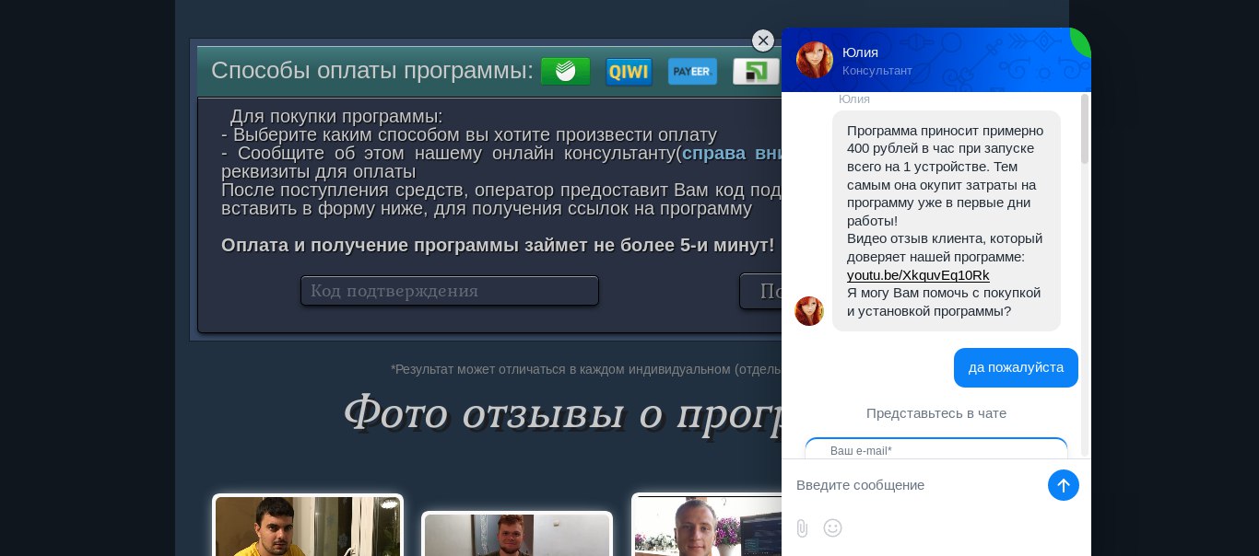Click '*Результат может отличаться' disclaimer text
This screenshot has width=1259, height=556.
point(586,369)
